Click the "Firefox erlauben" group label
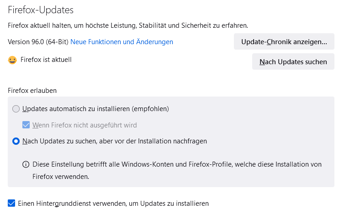The height and width of the screenshot is (224, 339). (32, 91)
